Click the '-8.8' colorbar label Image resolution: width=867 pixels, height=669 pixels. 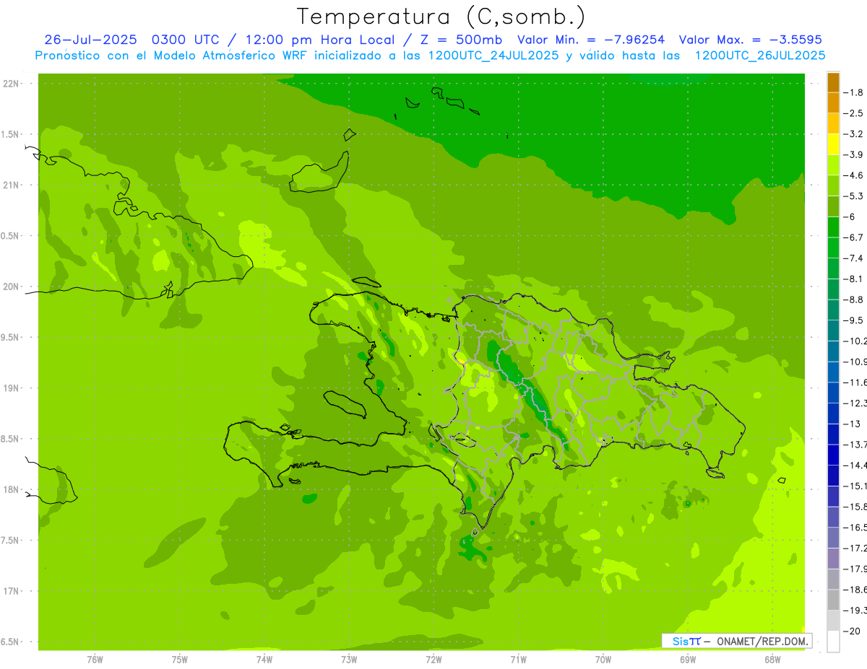pyautogui.click(x=854, y=299)
